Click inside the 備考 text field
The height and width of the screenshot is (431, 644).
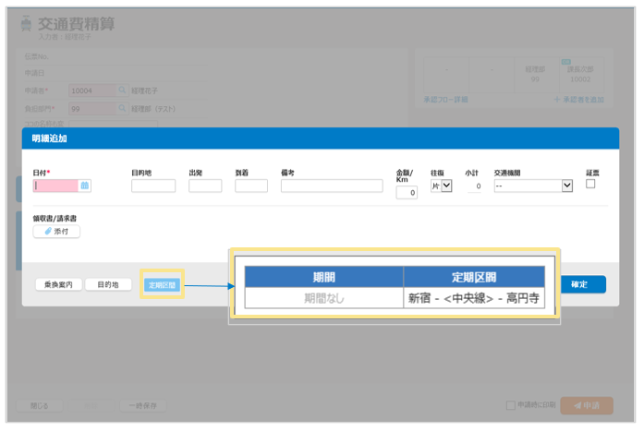332,186
